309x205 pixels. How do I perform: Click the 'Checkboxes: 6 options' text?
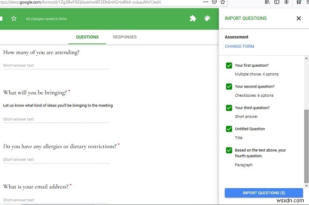254,95
